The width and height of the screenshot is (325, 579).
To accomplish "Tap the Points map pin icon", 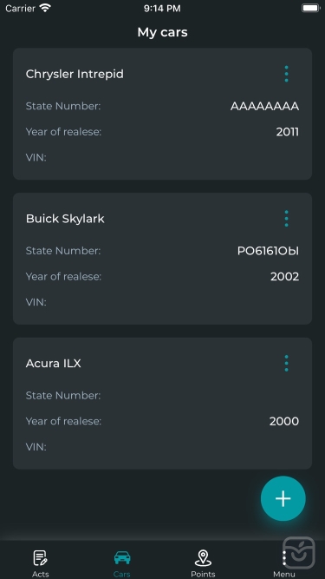I will [x=203, y=558].
